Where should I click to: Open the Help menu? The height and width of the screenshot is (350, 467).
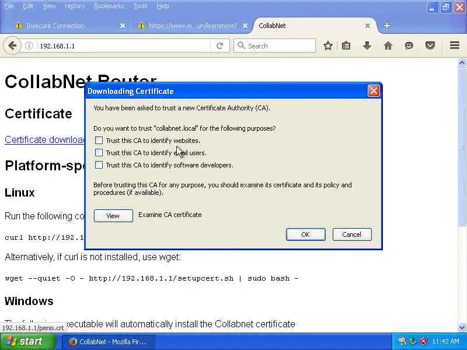pyautogui.click(x=163, y=6)
